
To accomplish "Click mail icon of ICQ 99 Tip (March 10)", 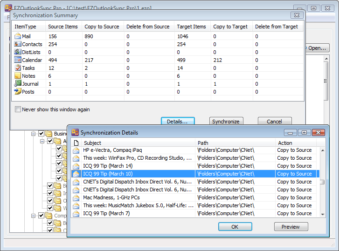I will coord(76,174).
